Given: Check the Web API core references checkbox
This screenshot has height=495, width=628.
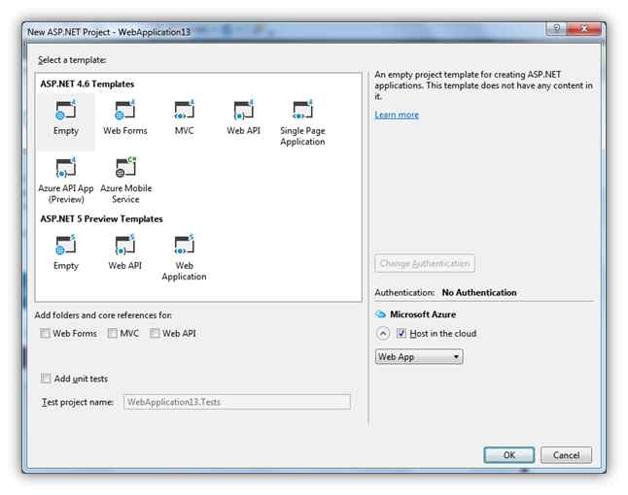Looking at the screenshot, I should [155, 333].
